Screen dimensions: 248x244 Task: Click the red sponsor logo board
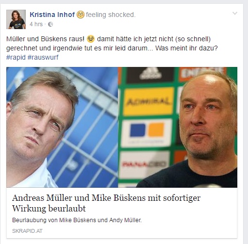[144, 164]
